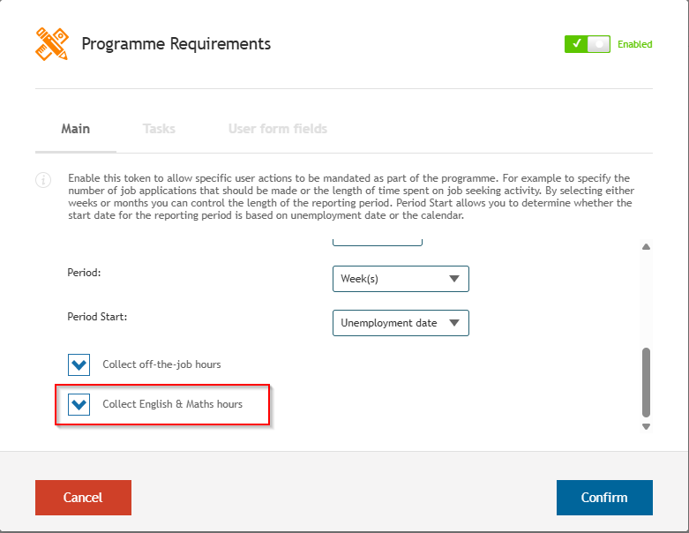Screen dimensions: 689x533
Task: Click the Programme Requirements pencil-ruler icon
Action: coord(52,44)
